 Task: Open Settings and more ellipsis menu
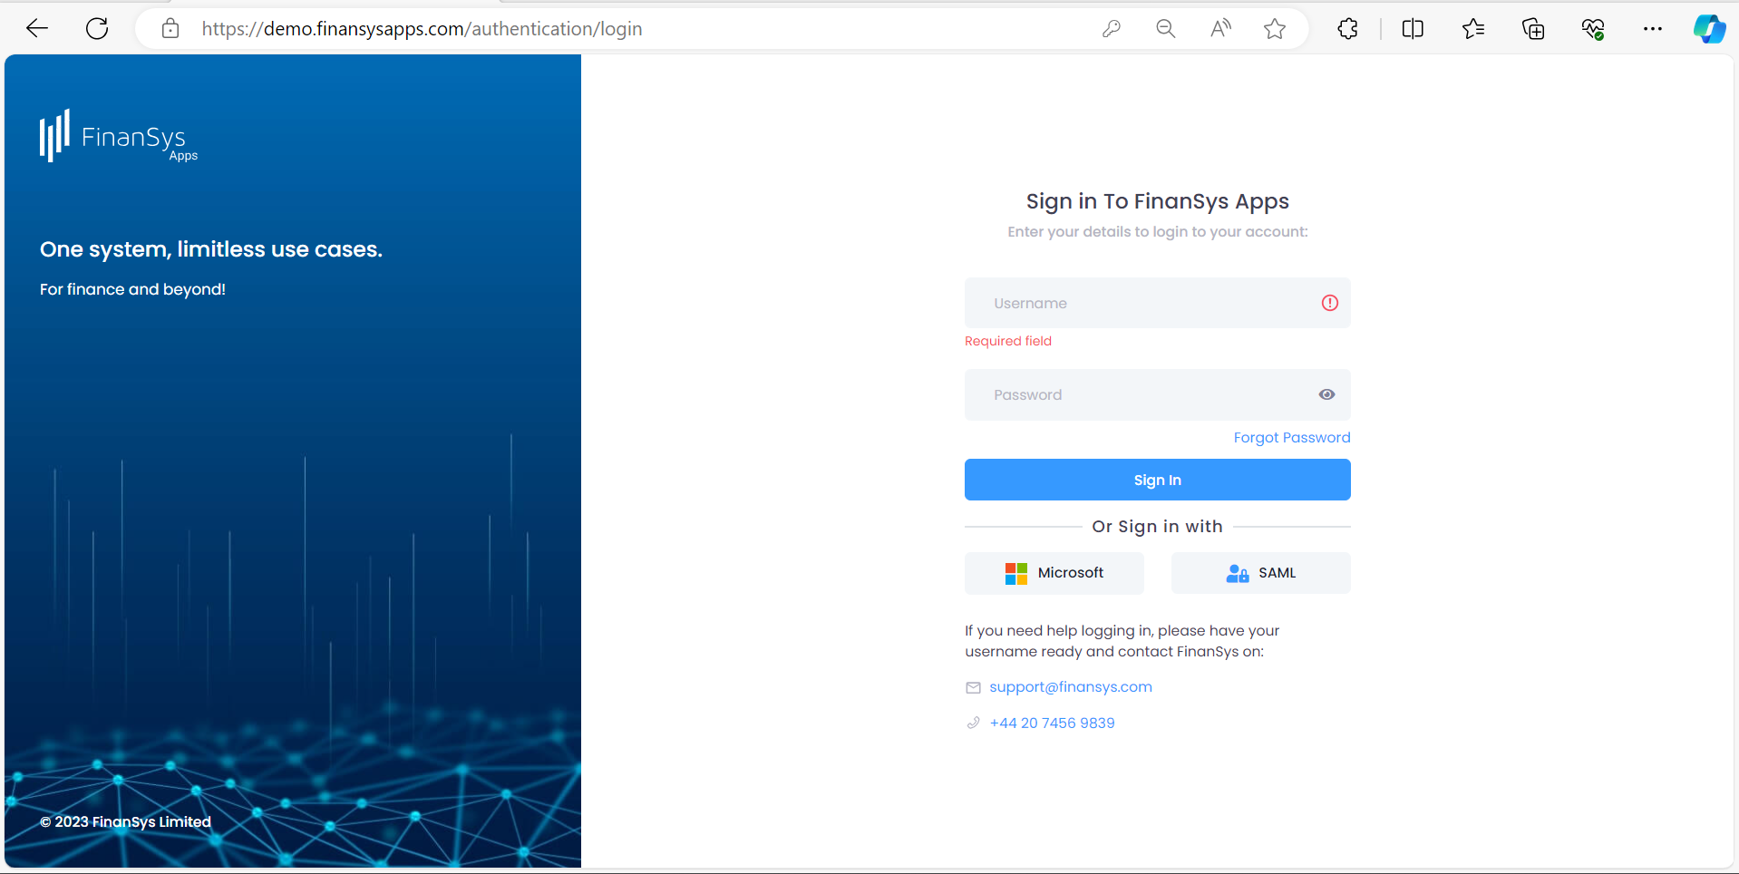coord(1653,29)
